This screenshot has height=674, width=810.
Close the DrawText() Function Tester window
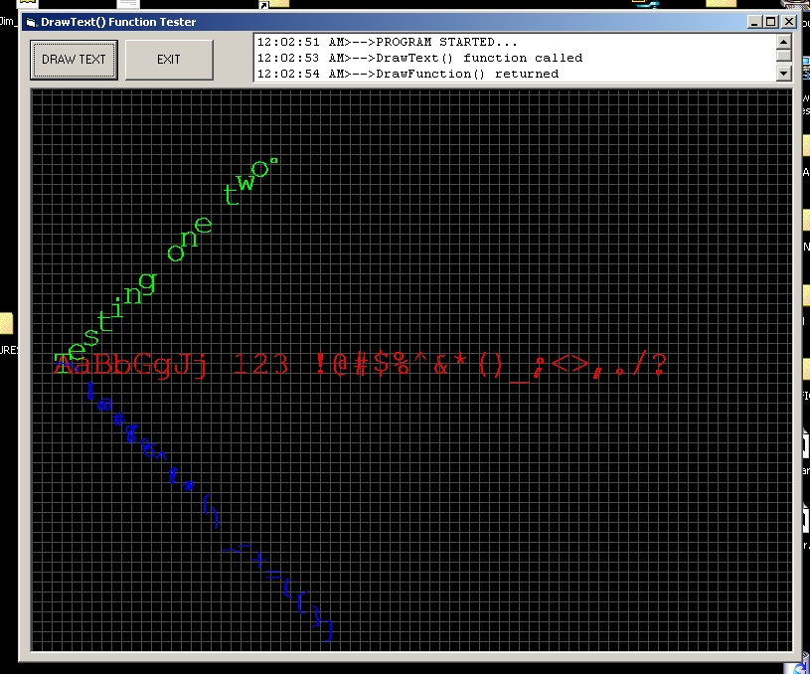[x=789, y=22]
